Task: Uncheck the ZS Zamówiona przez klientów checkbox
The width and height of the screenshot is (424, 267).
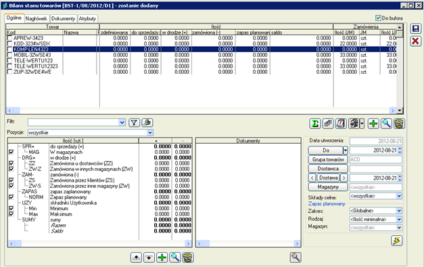Action: point(11,180)
